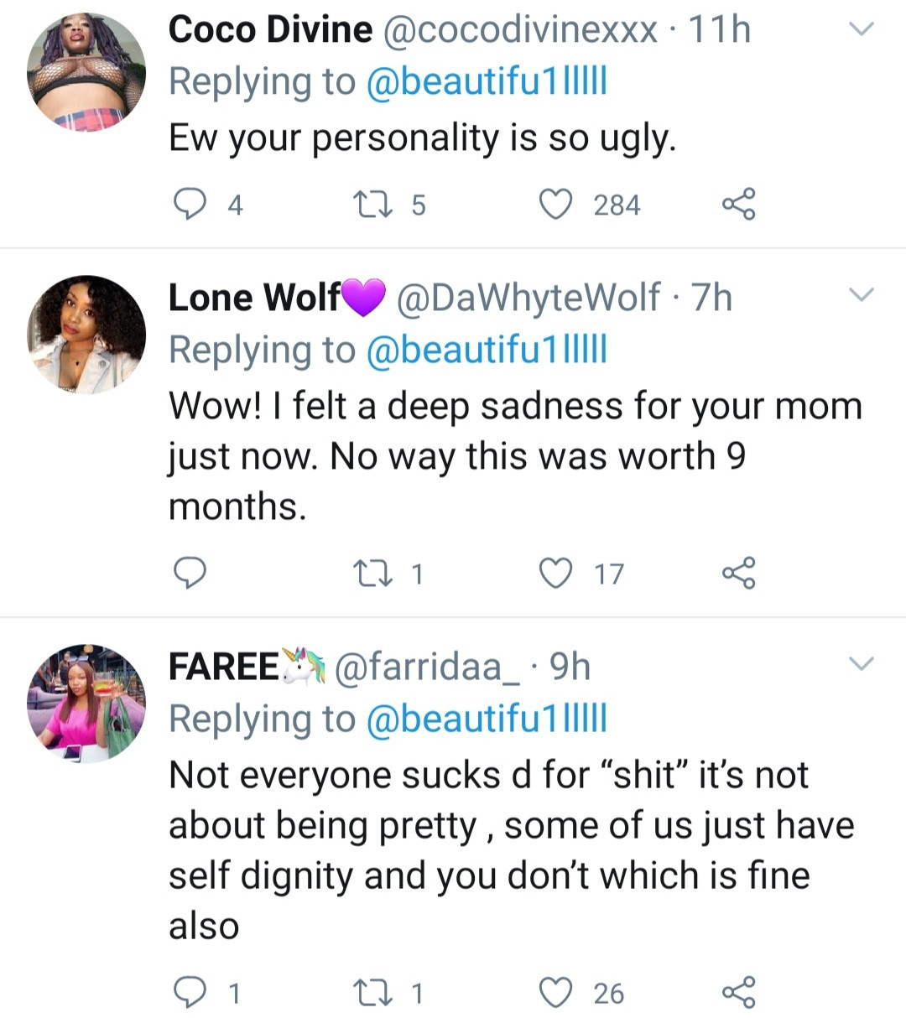The width and height of the screenshot is (906, 1018).
Task: Open FAREE's profile avatar
Action: point(86,704)
